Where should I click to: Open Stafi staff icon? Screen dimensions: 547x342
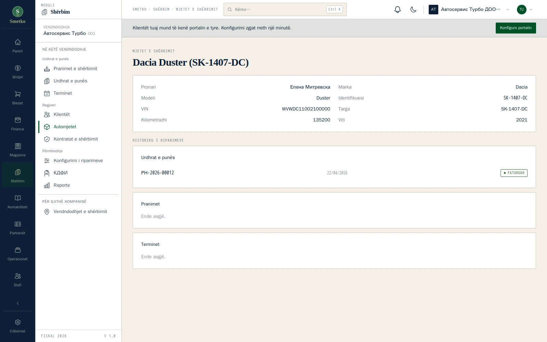17,280
